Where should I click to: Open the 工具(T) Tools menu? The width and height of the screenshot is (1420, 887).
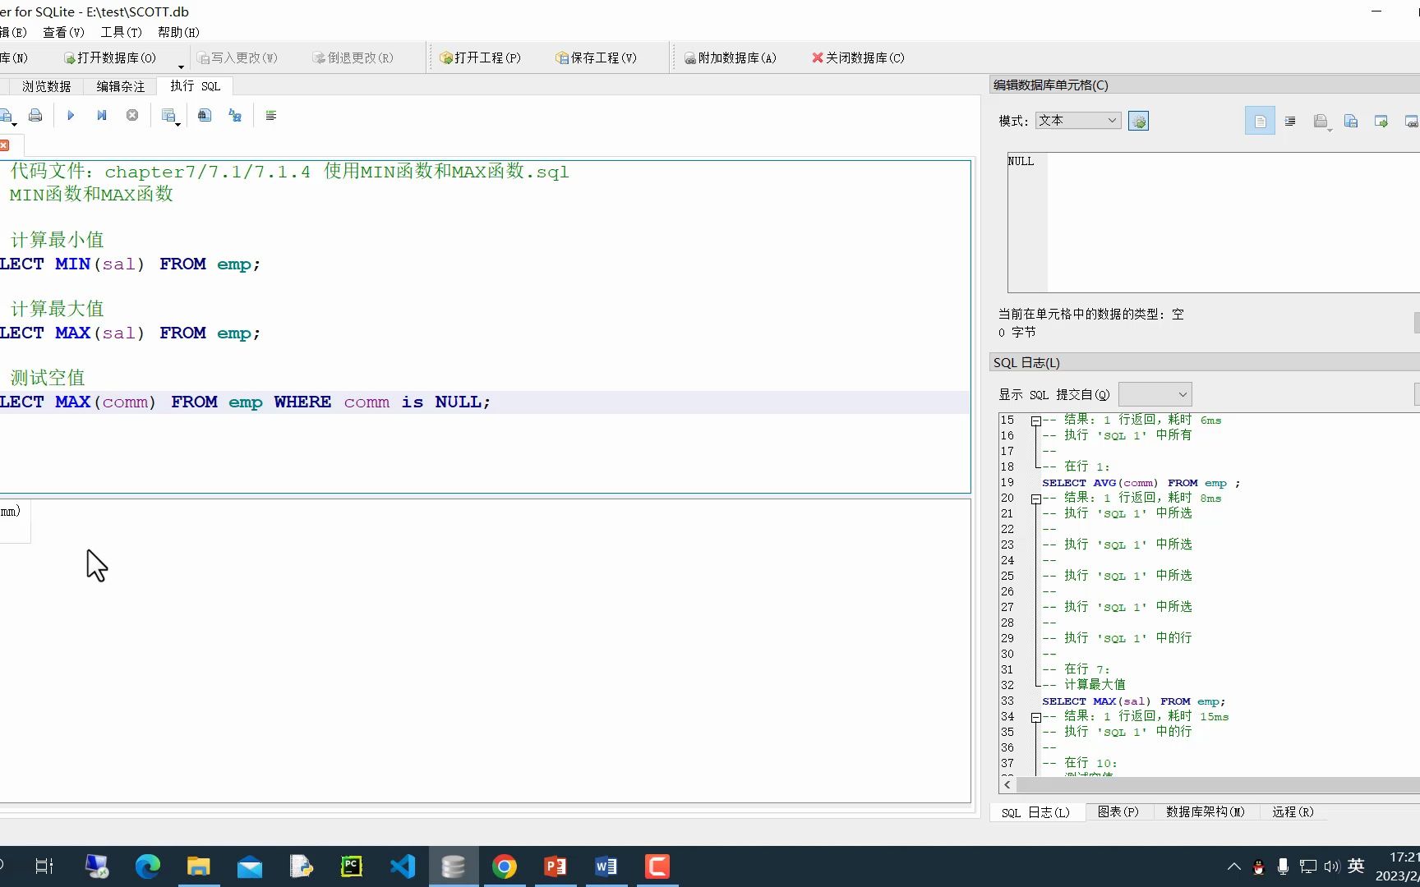(121, 32)
